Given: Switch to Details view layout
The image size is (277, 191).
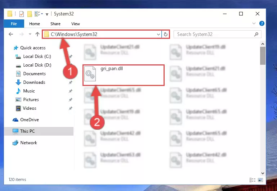Looking at the screenshot, I should click(x=252, y=180).
